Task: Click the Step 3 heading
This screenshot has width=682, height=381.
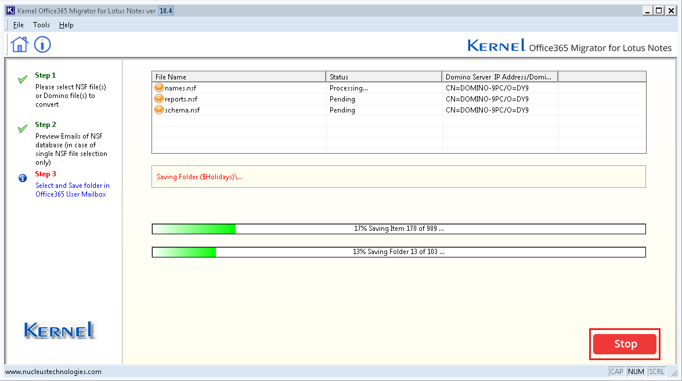Action: (x=45, y=174)
